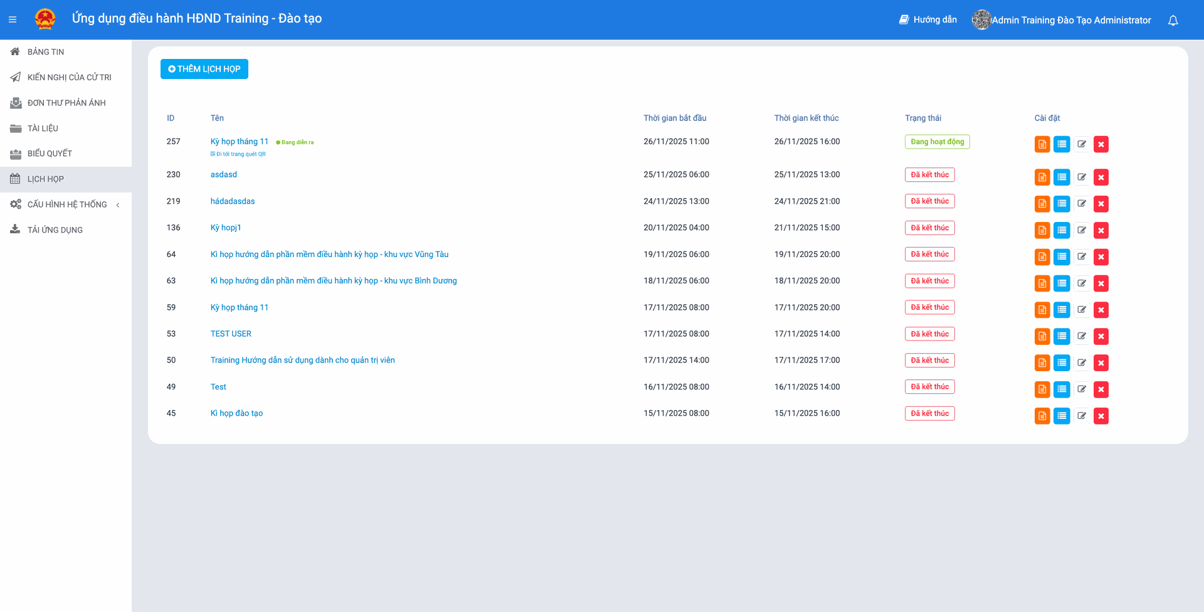Screen dimensions: 1204x612
Task: Edit the Kì họp đào tạo meeting
Action: tap(1081, 416)
